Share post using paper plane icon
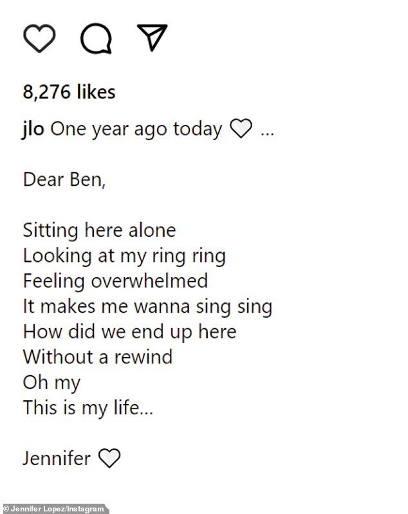Viewport: 408px width, 514px height. click(153, 37)
